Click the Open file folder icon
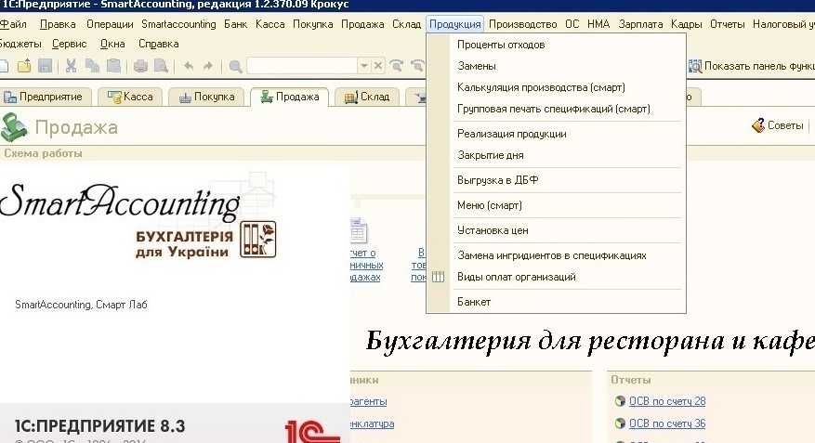The image size is (815, 443). point(24,66)
